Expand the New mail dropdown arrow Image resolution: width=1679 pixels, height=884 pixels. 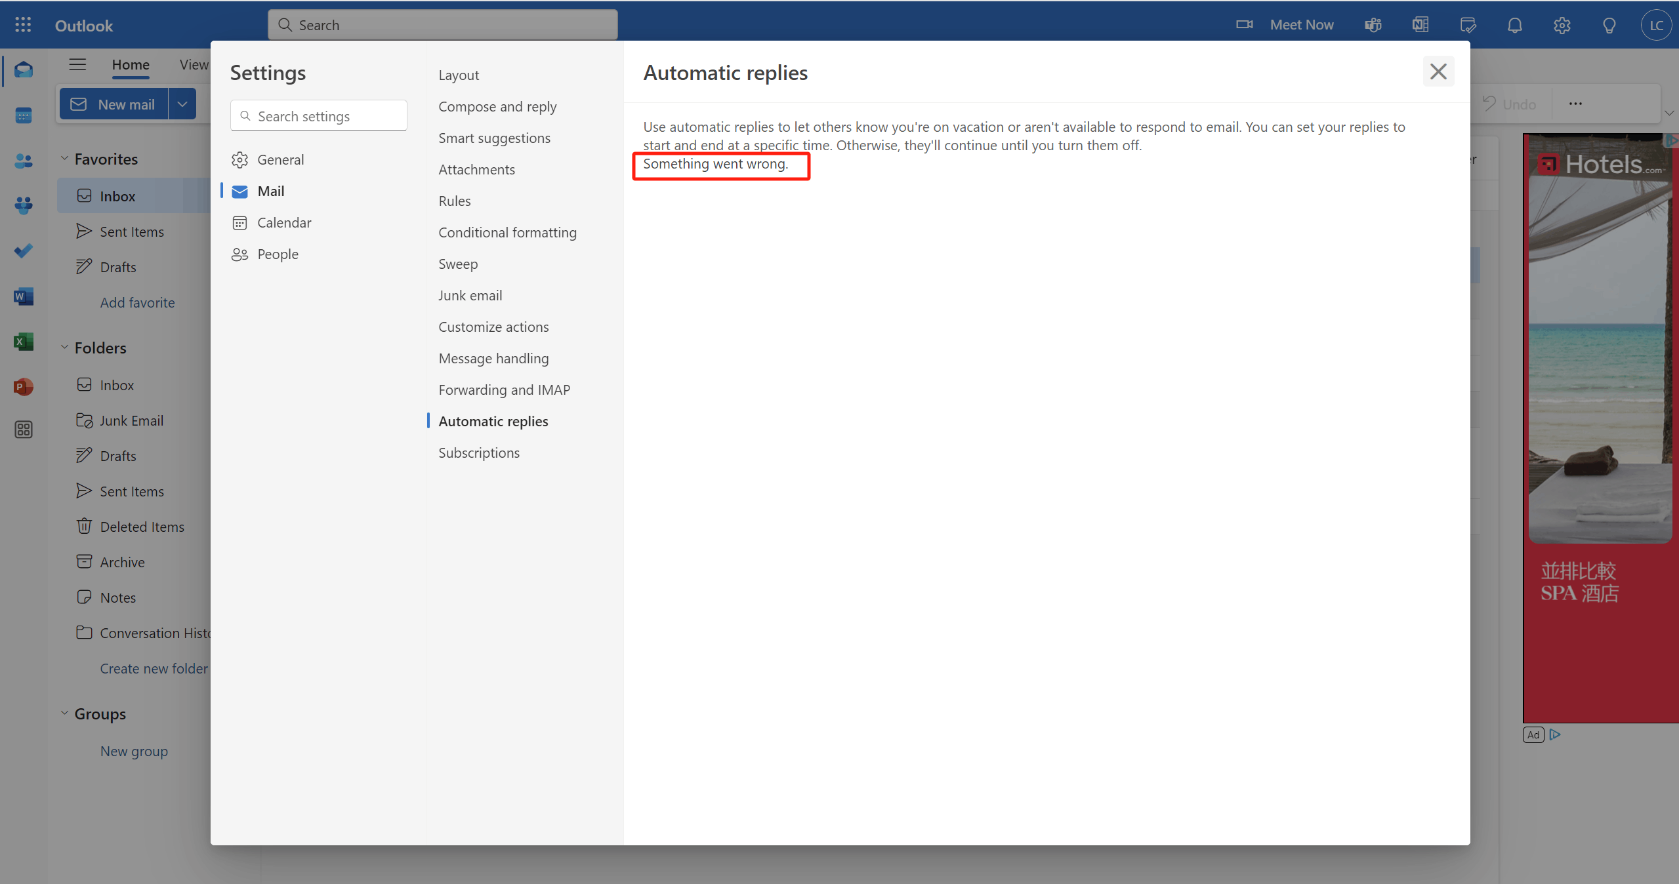click(x=182, y=104)
